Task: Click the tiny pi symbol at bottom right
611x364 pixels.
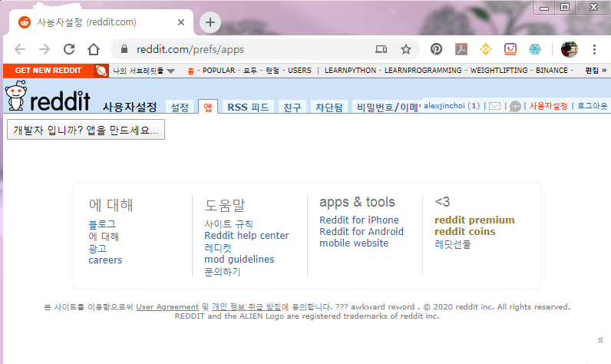Action: pos(600,340)
